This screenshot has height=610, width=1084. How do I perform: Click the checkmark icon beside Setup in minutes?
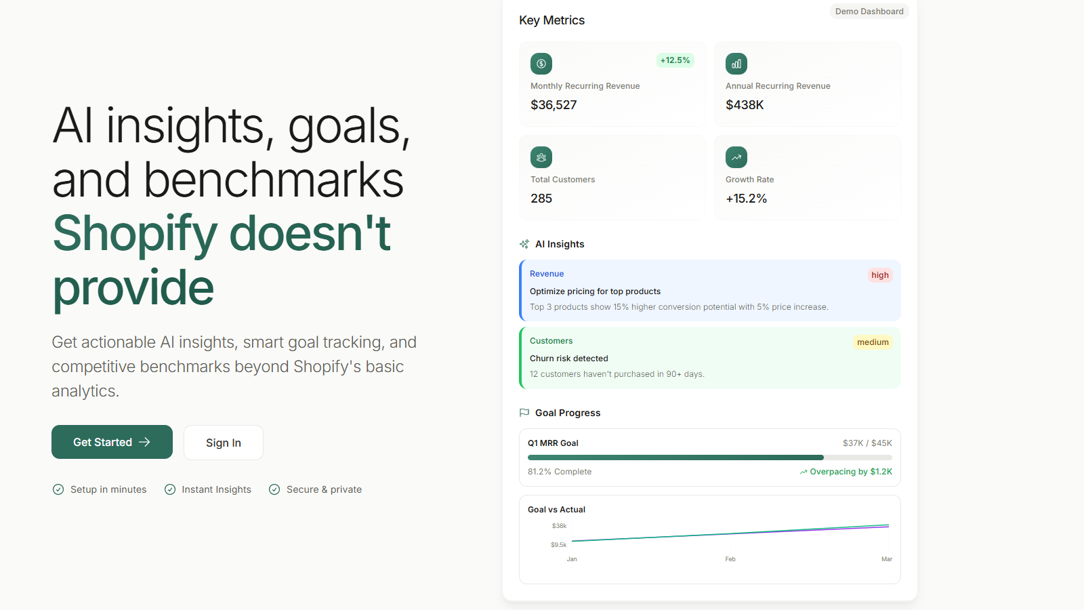click(x=58, y=489)
